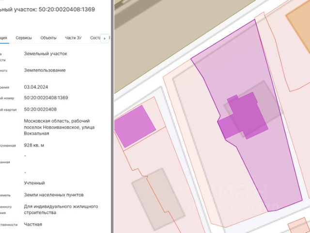Click the cadastral quarter 50:20:0020408 value
Viewport: 310px width, 233px height.
[x=40, y=109]
